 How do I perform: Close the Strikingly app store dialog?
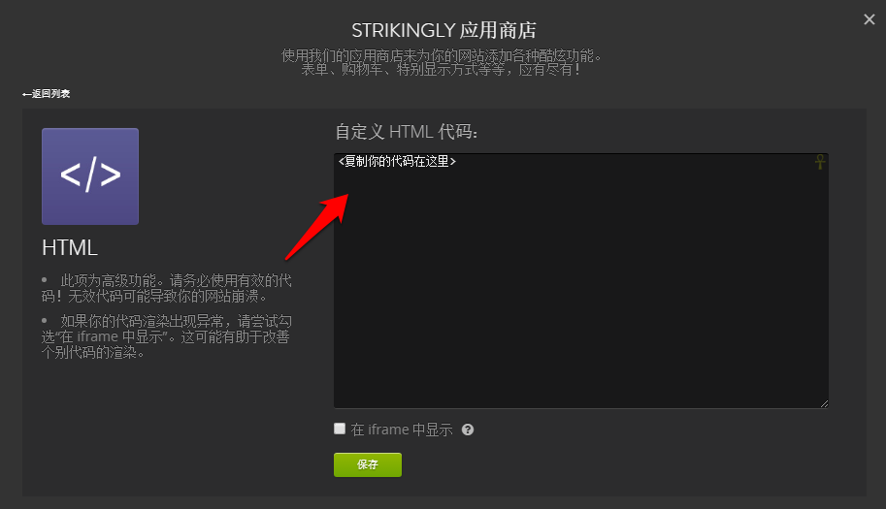[870, 19]
